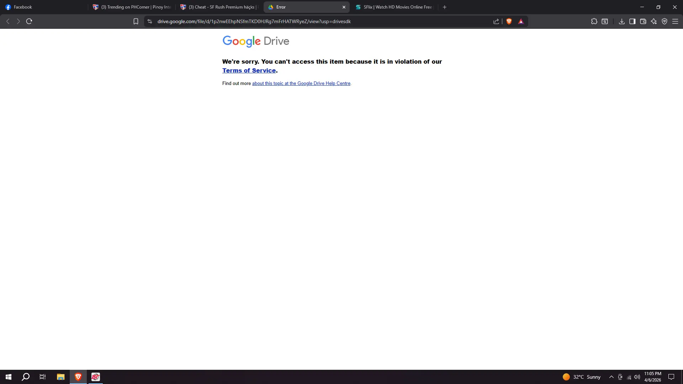This screenshot has height=384, width=683.
Task: Open the Brave hamburger main menu
Action: (x=675, y=21)
